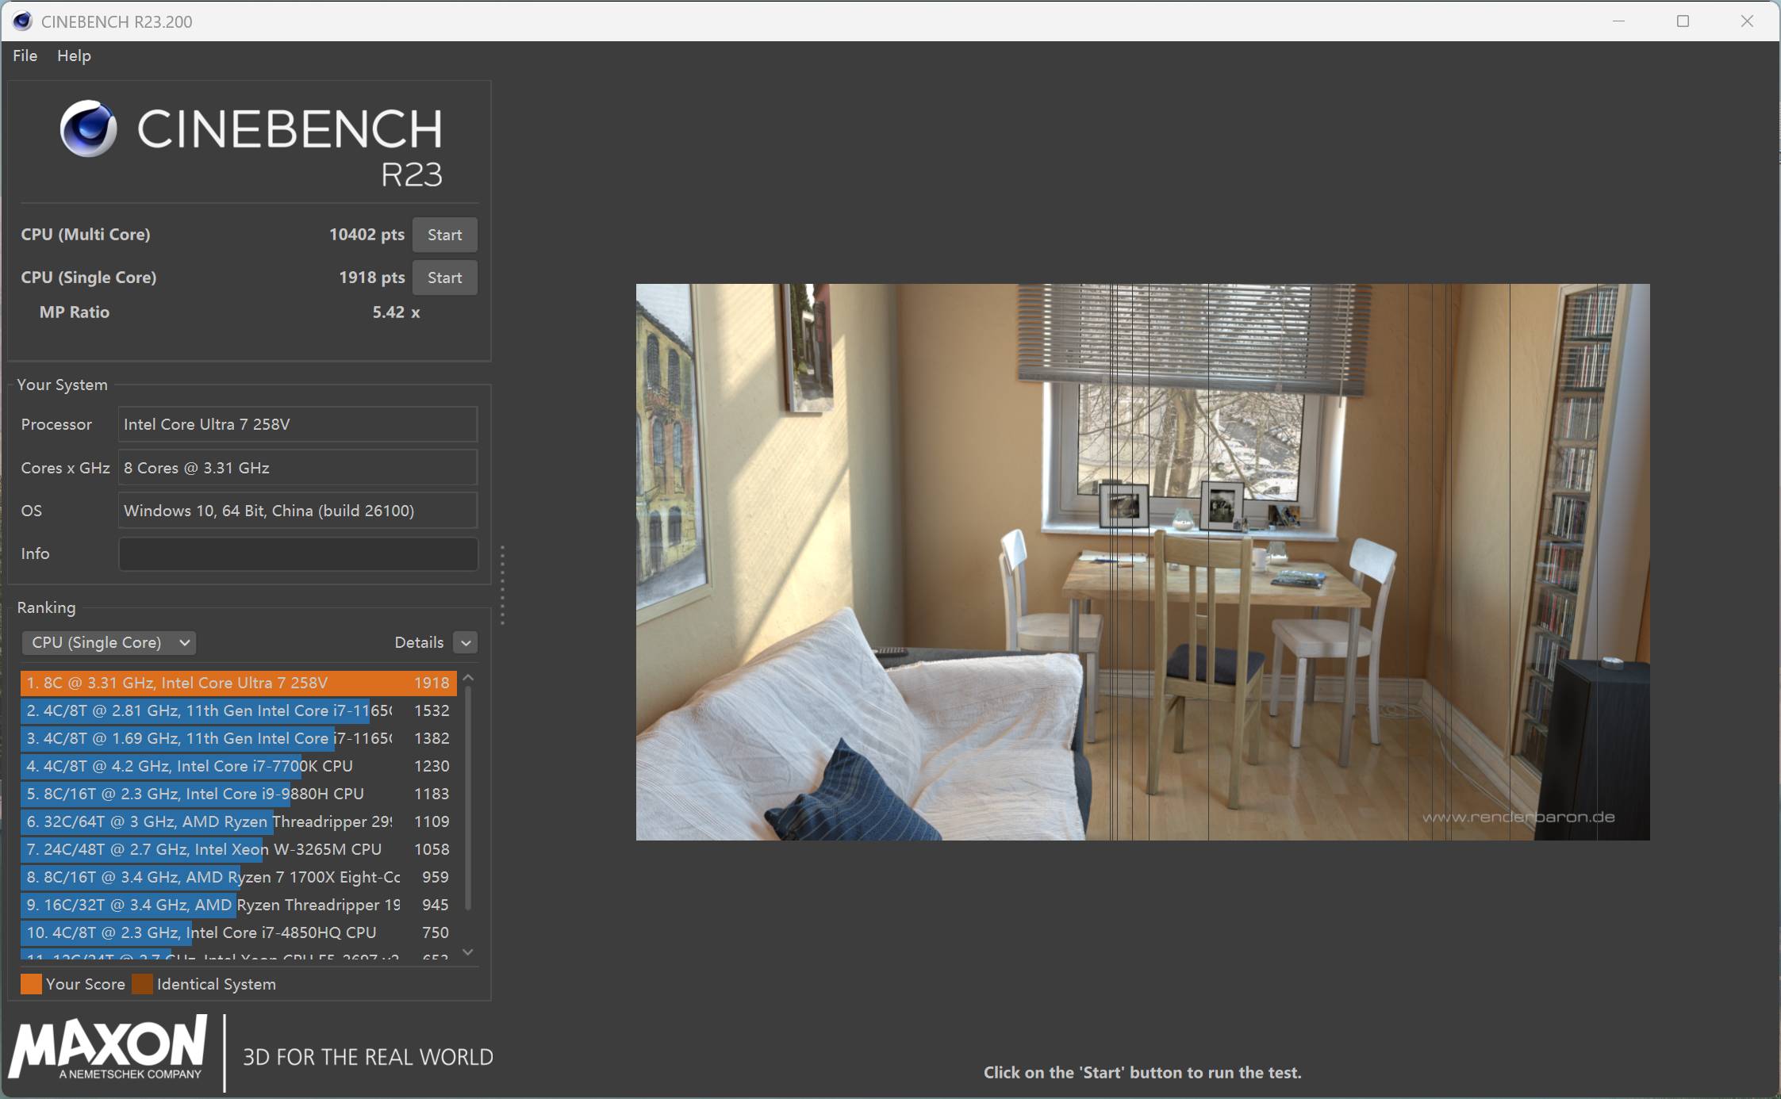This screenshot has width=1781, height=1099.
Task: Click the OS field Windows 10
Action: tap(297, 511)
